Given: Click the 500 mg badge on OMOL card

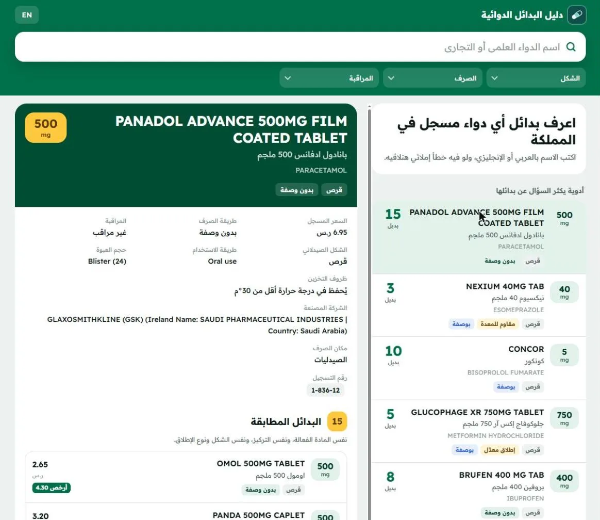Looking at the screenshot, I should coord(325,469).
